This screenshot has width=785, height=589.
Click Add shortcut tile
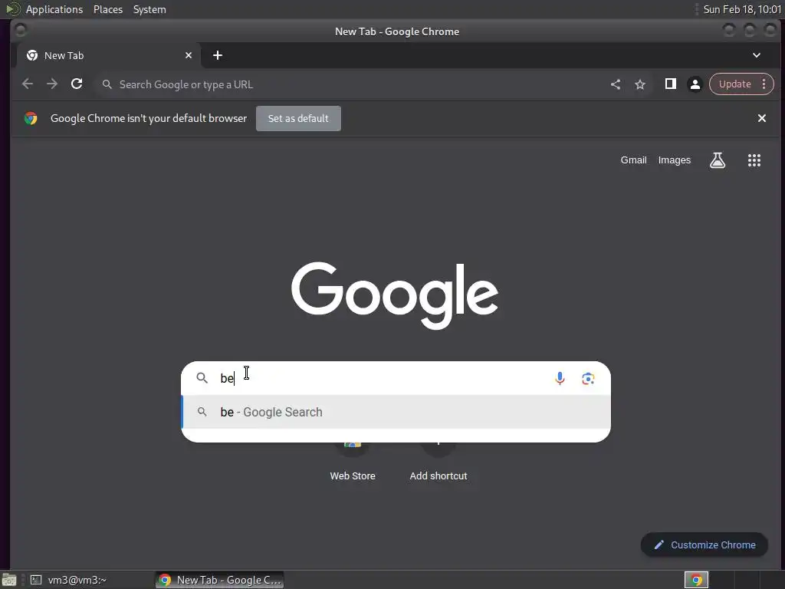(438, 462)
